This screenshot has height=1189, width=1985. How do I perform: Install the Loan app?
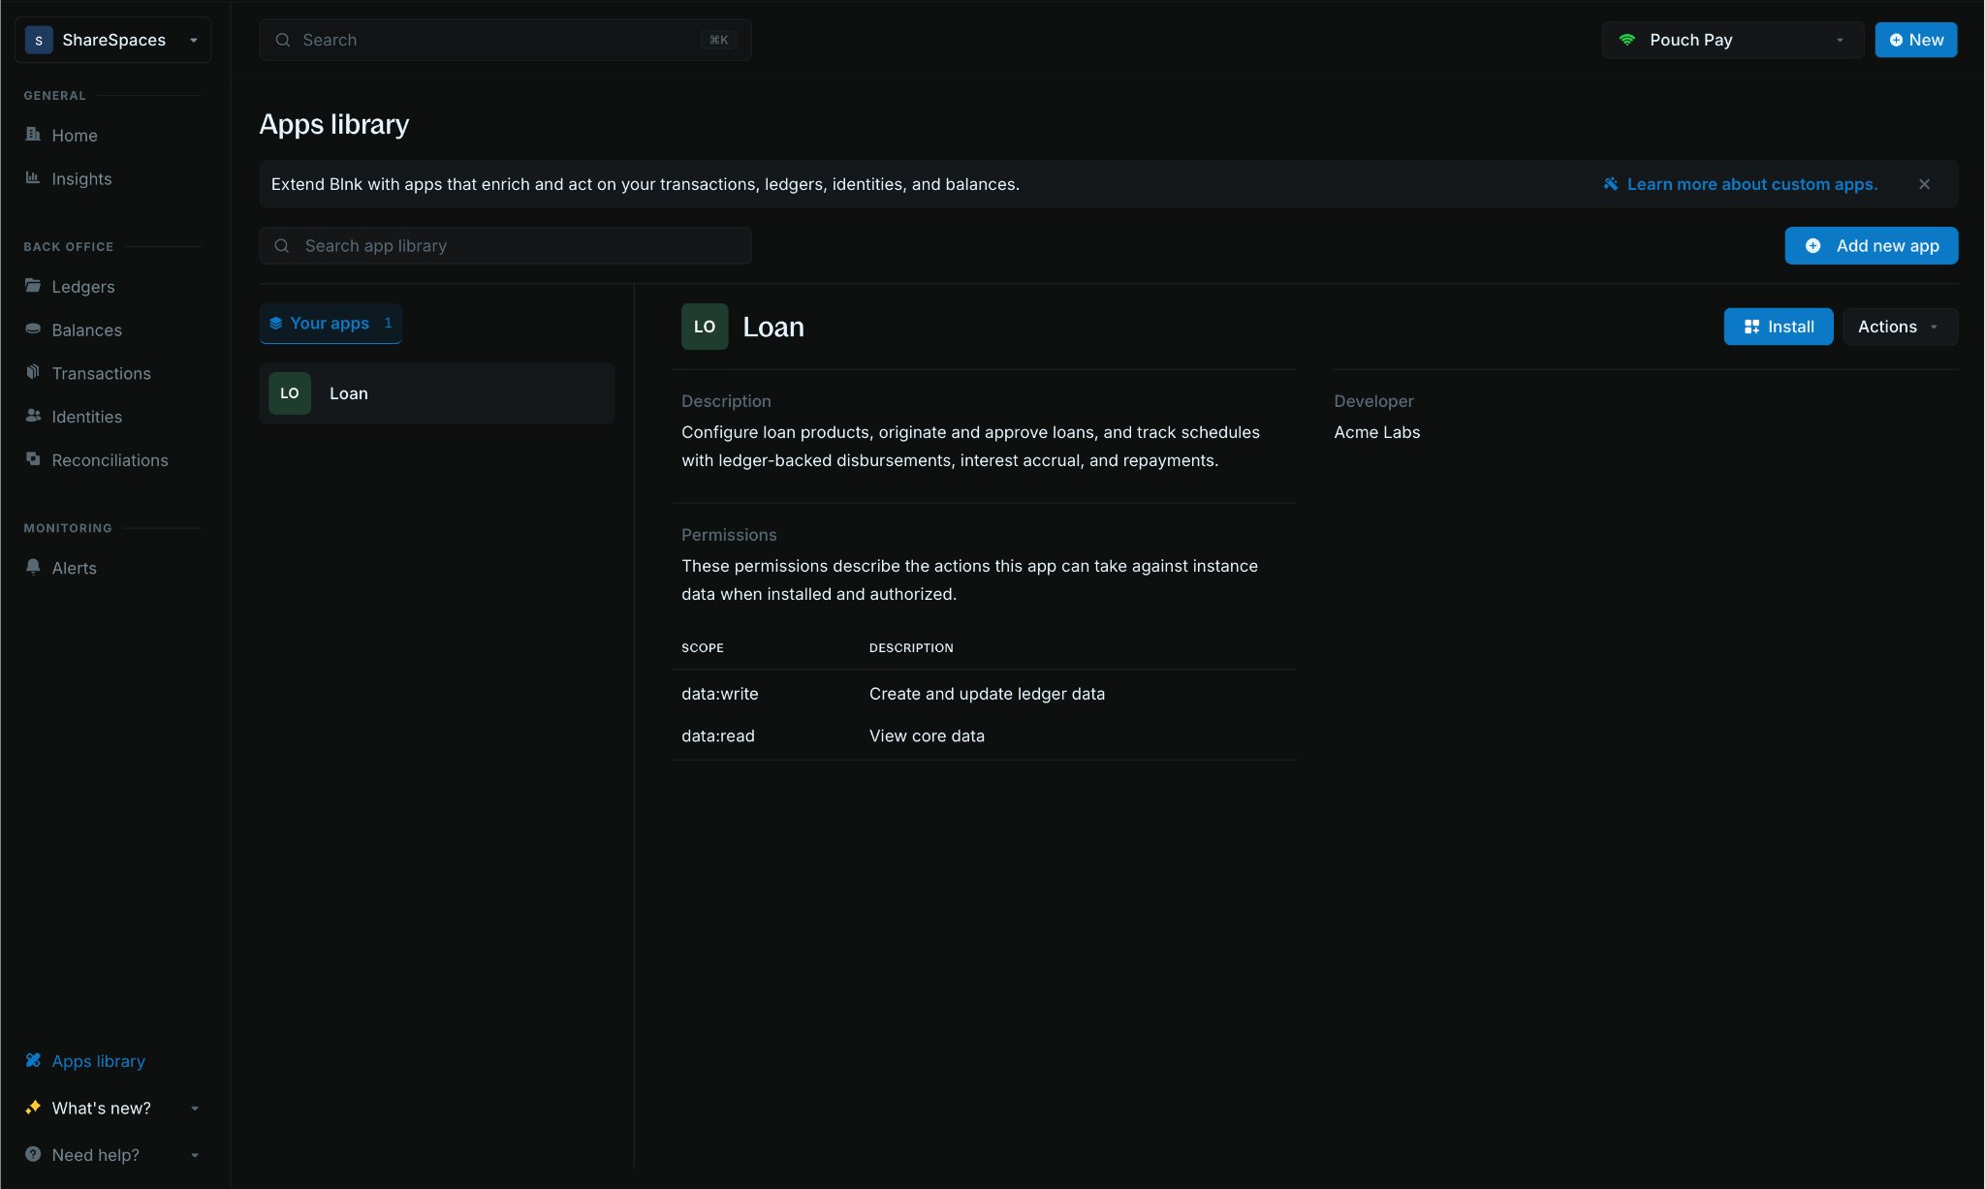(x=1779, y=327)
